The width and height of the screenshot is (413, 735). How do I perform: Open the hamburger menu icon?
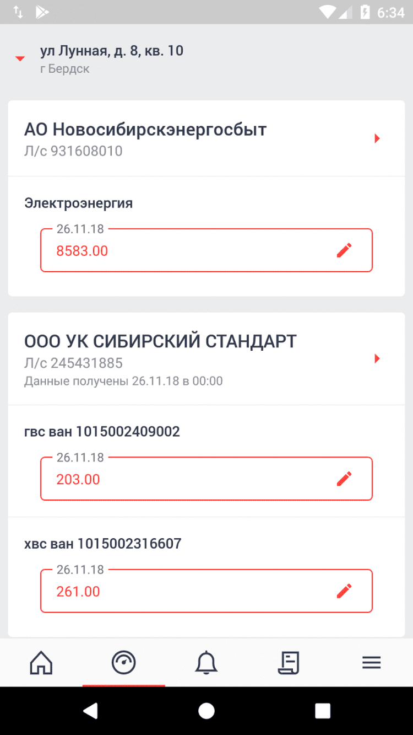tap(372, 662)
